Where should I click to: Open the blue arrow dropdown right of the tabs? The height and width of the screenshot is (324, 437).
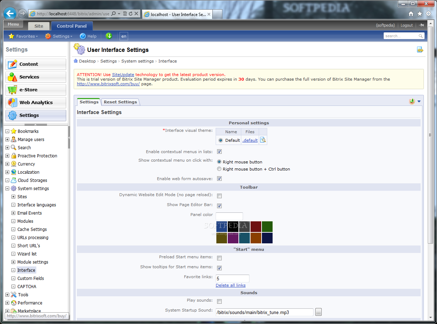(x=419, y=102)
